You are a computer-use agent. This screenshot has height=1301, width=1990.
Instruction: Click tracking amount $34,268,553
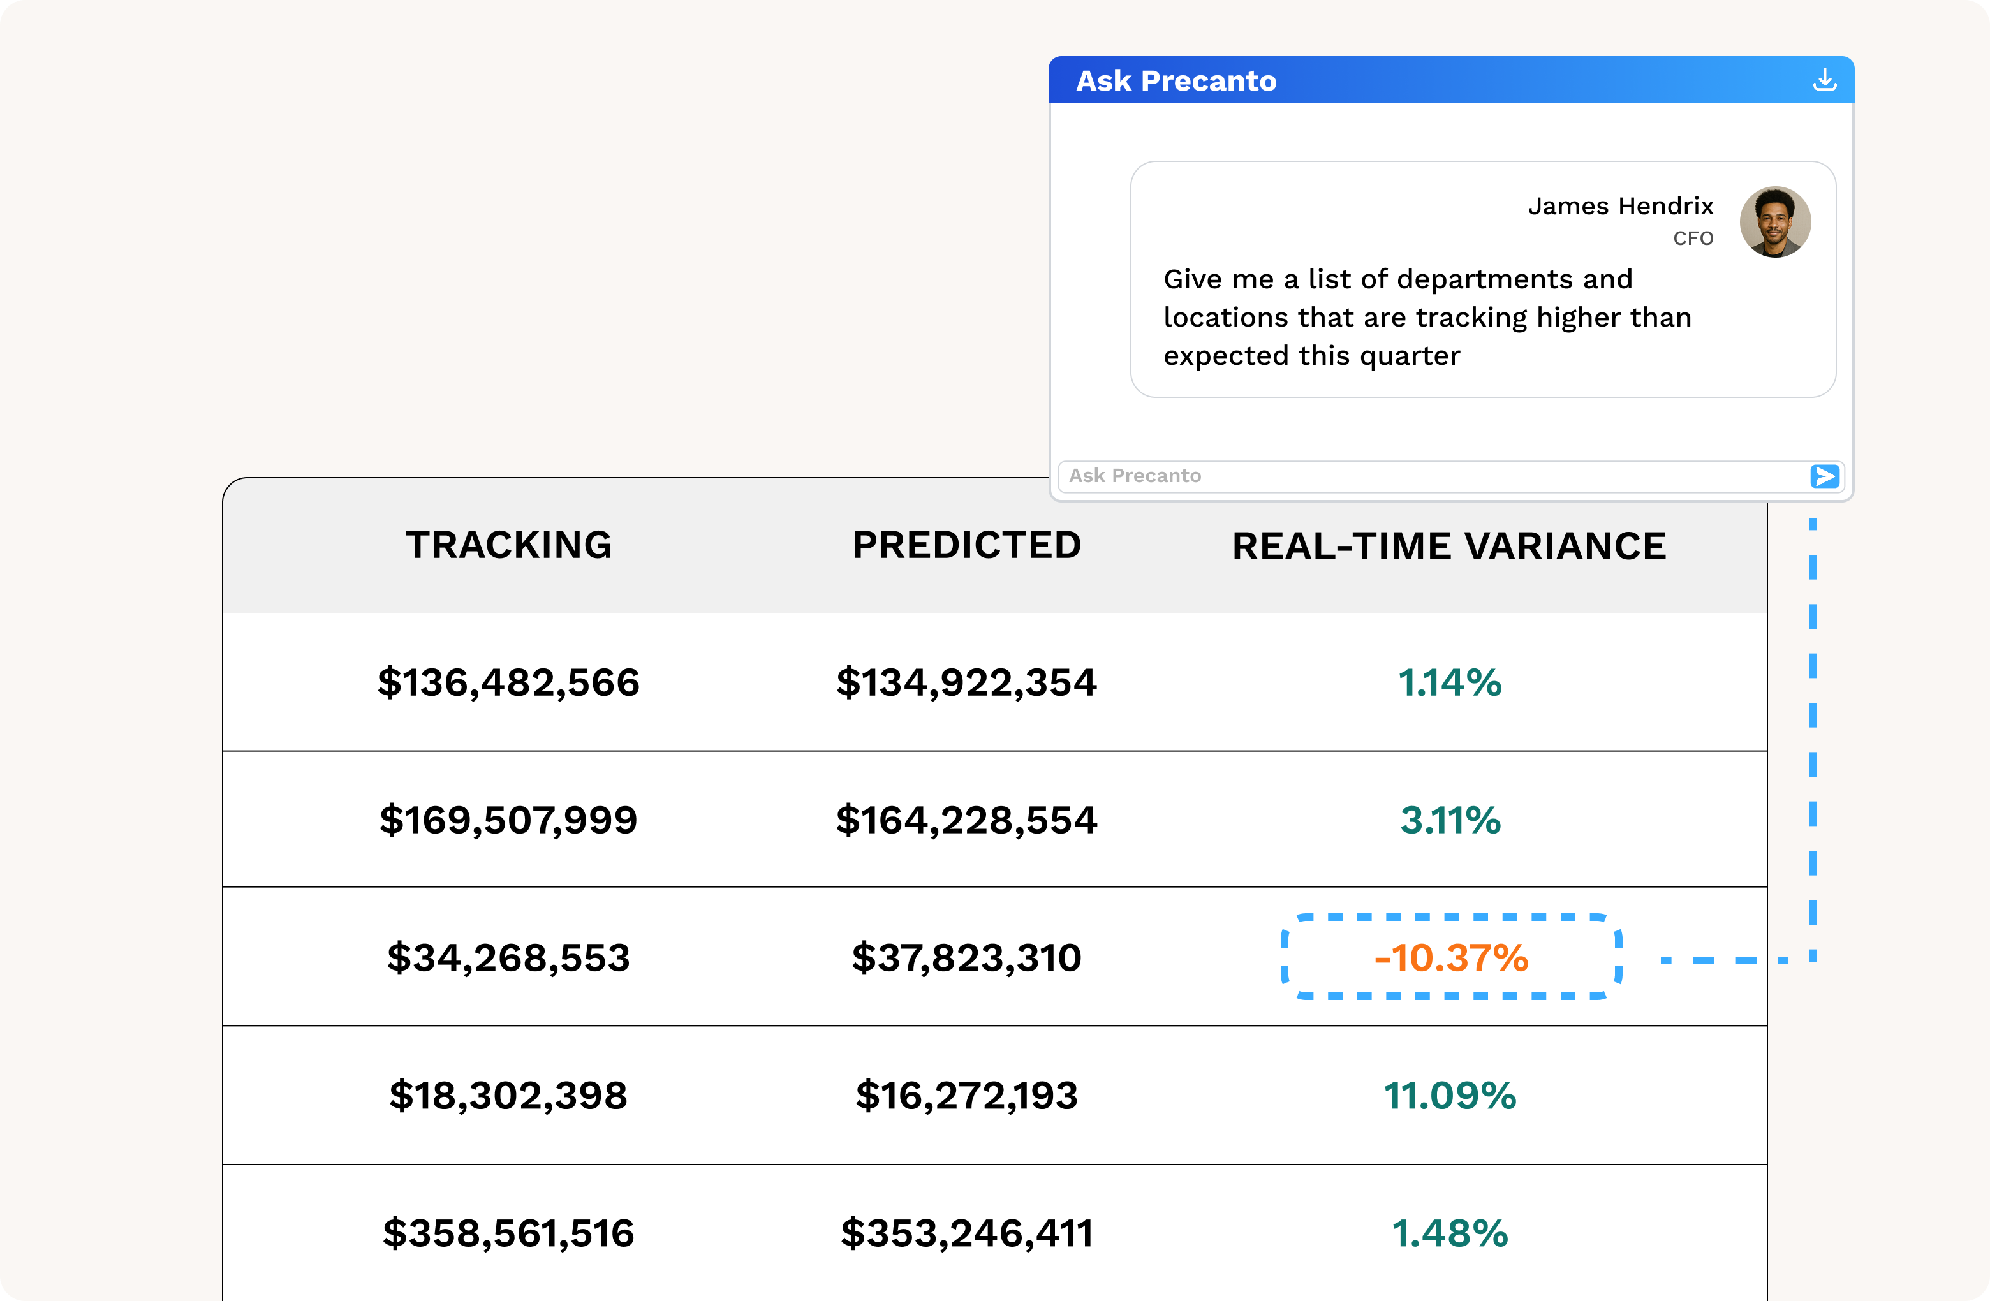point(508,957)
